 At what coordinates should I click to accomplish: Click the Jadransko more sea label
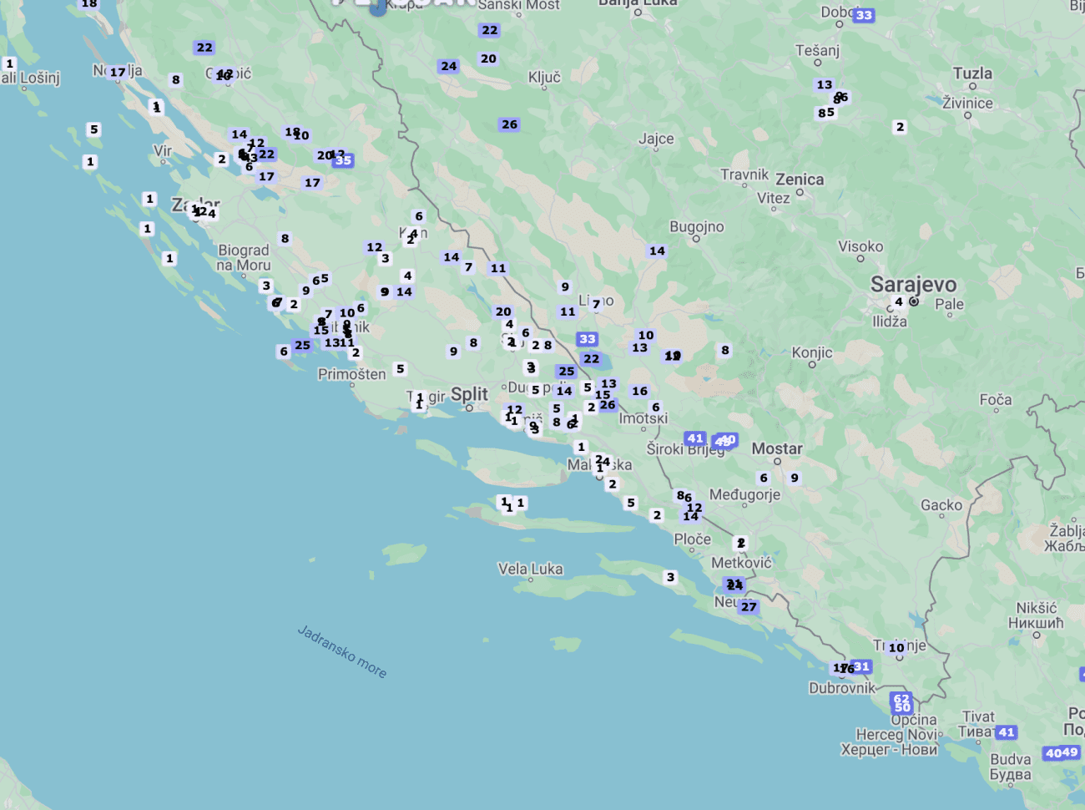pos(342,651)
